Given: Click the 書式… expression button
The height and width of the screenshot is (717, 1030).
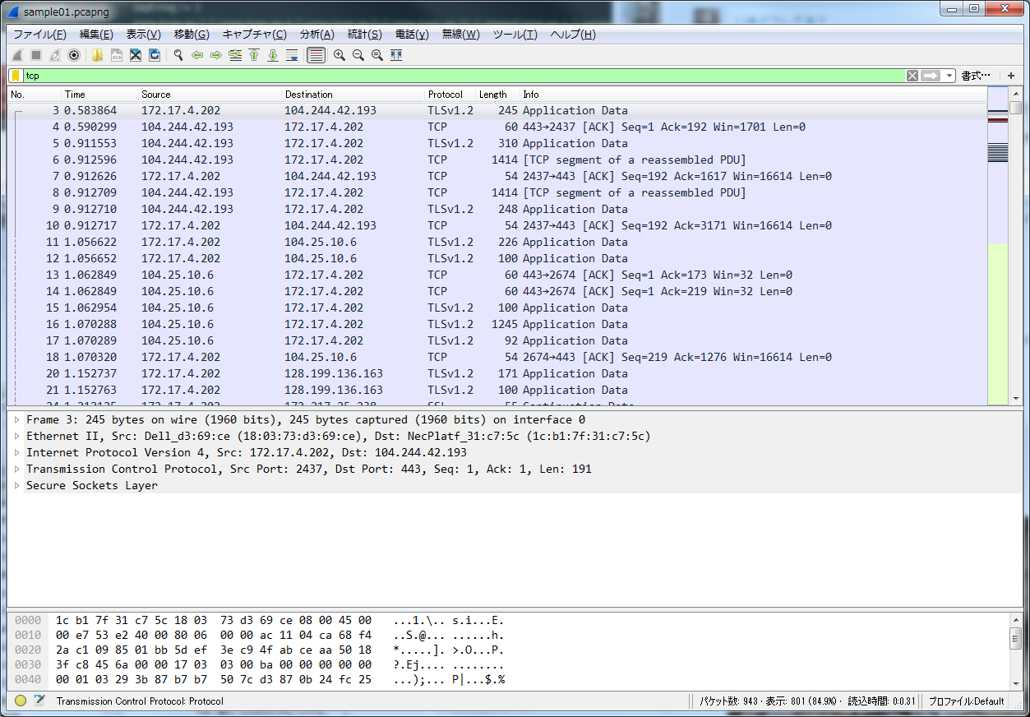Looking at the screenshot, I should pyautogui.click(x=976, y=76).
